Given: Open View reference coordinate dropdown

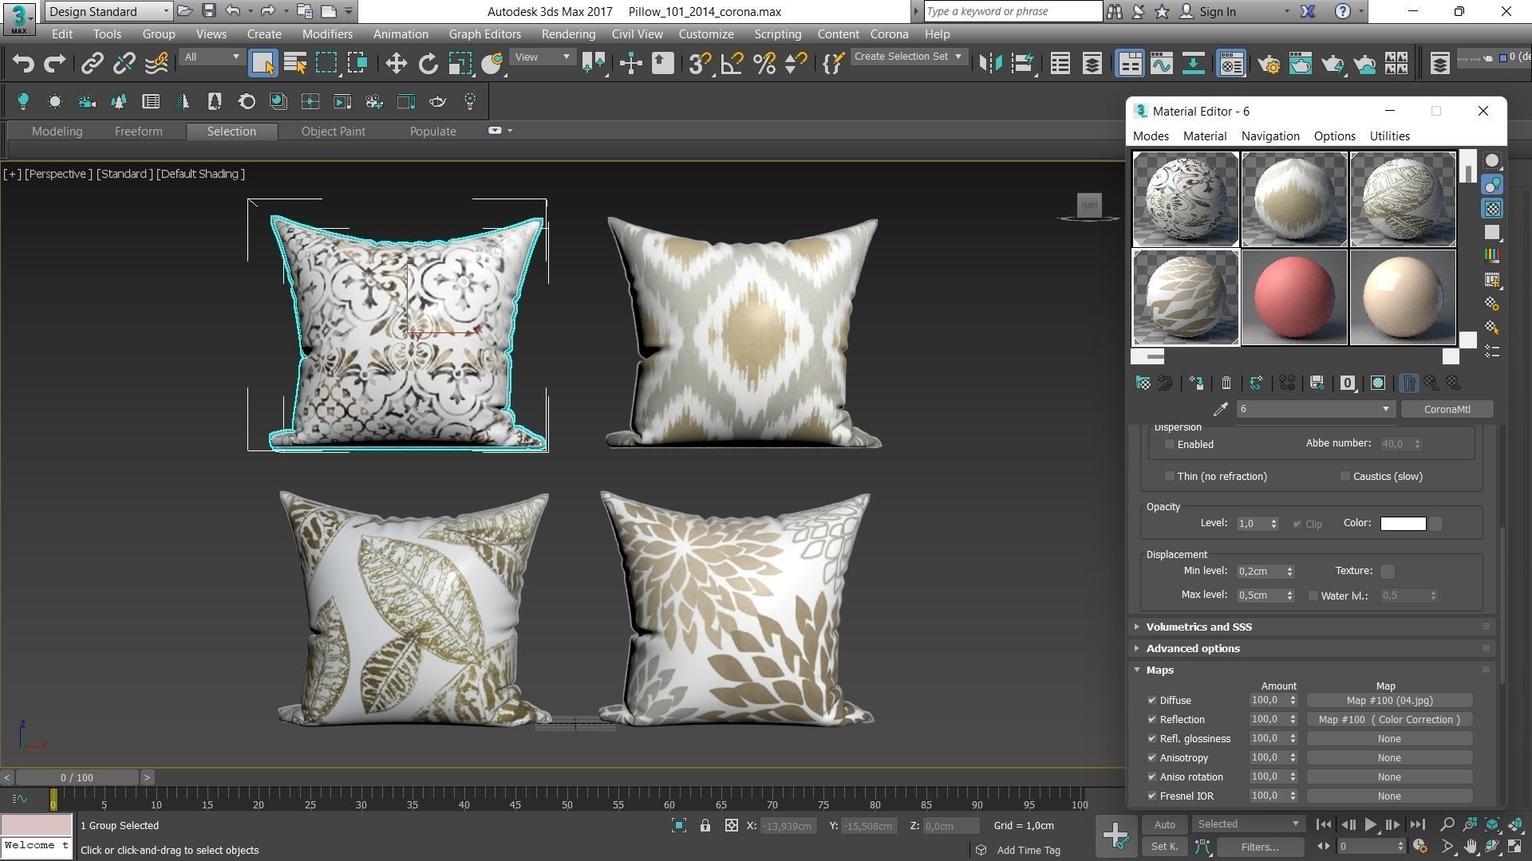Looking at the screenshot, I should (542, 57).
